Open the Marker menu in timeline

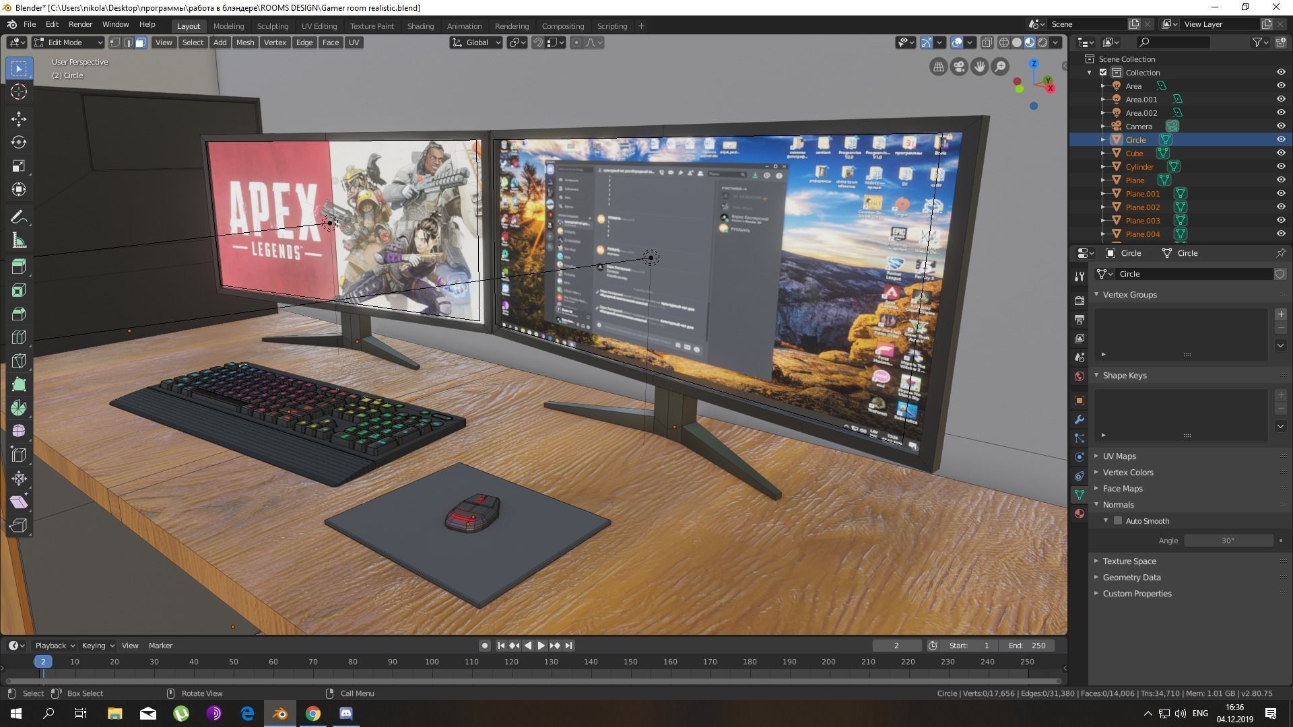(x=160, y=645)
